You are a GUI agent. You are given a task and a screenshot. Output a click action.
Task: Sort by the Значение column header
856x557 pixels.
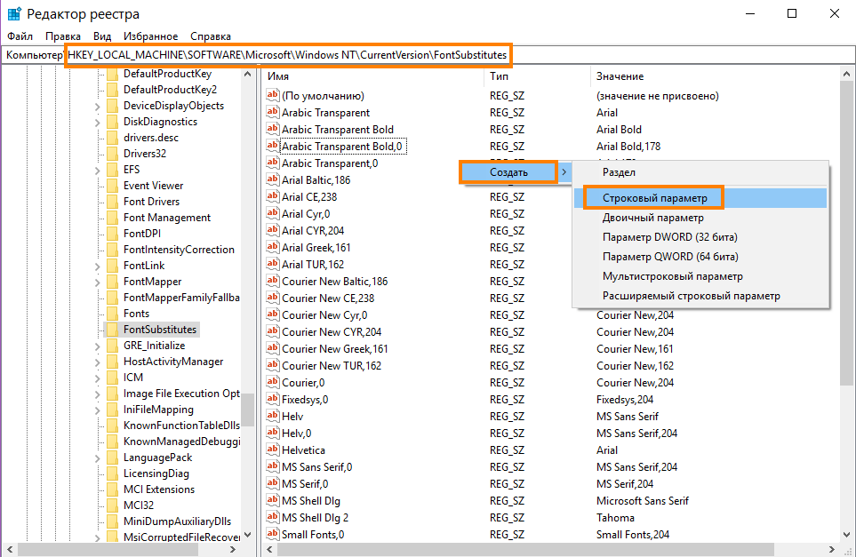pos(714,76)
